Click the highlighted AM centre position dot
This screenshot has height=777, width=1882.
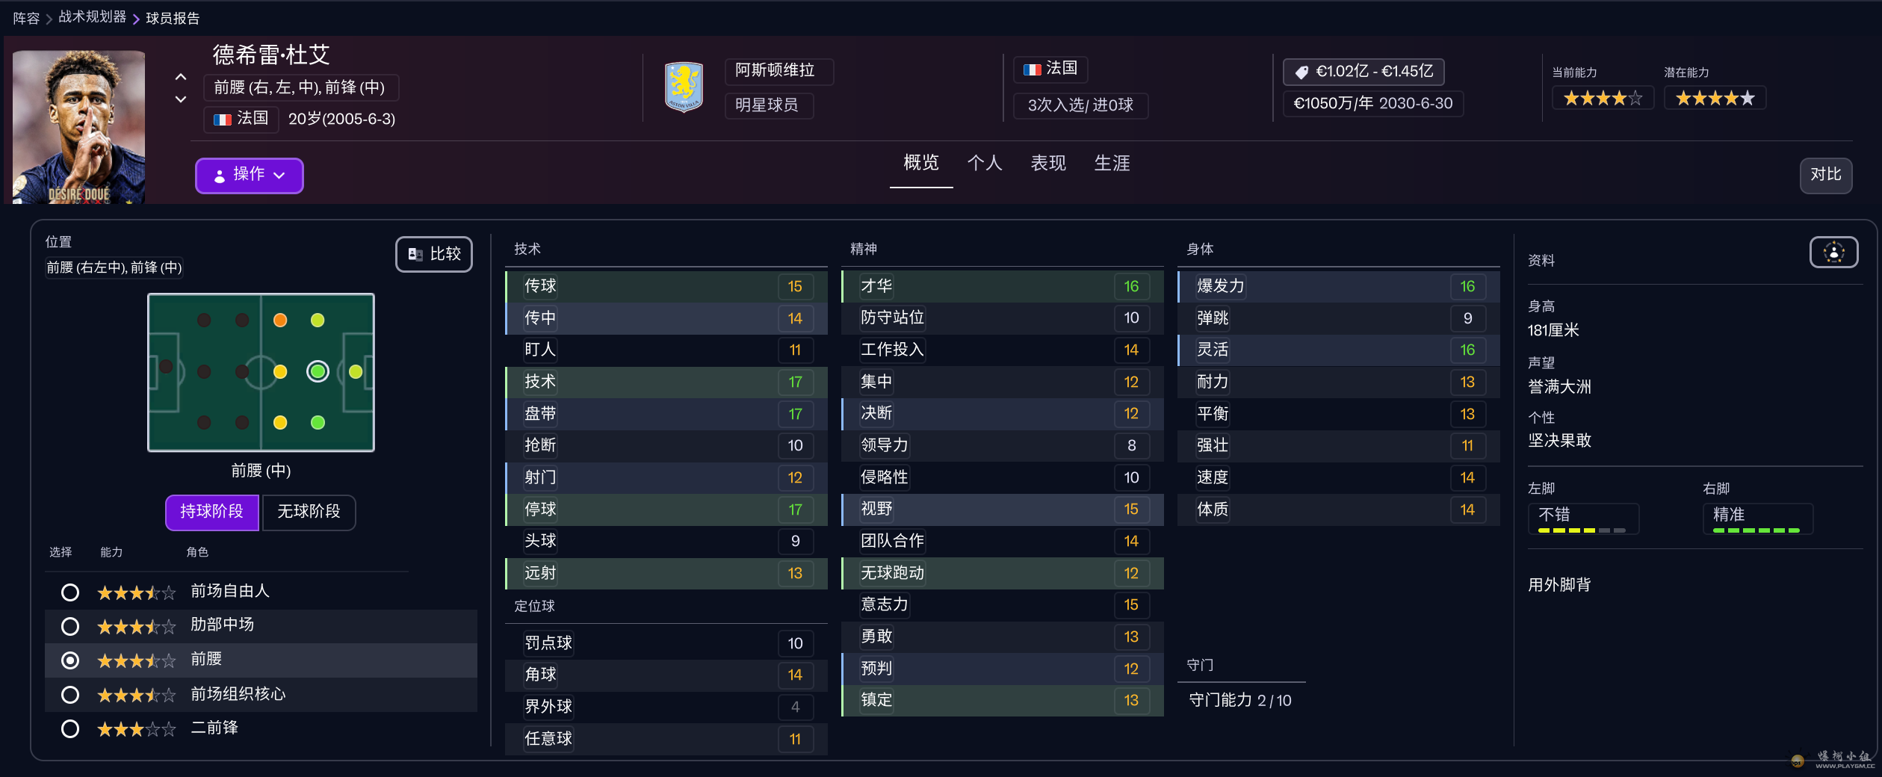318,371
